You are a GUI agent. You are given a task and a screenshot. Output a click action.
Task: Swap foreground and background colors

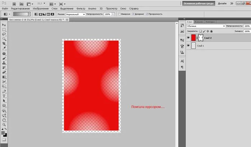tap(6, 129)
